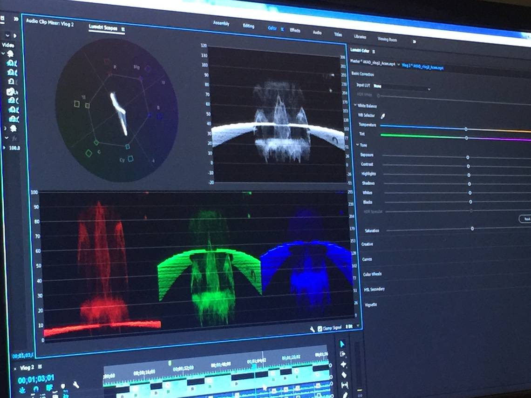Click the Basic Correction heading
The image size is (531, 398).
pos(363,74)
